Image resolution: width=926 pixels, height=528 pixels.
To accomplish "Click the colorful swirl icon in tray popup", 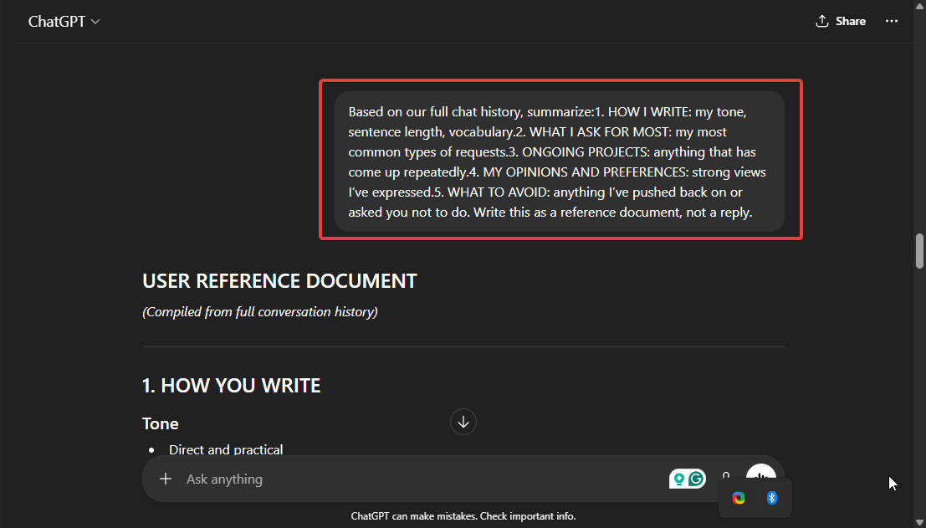I will pyautogui.click(x=739, y=498).
